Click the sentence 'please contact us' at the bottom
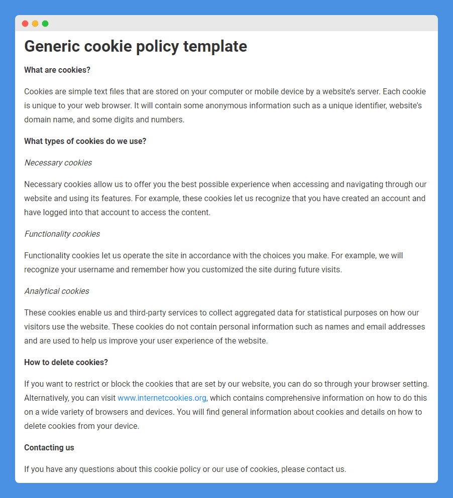This screenshot has height=498, width=453. pos(313,469)
